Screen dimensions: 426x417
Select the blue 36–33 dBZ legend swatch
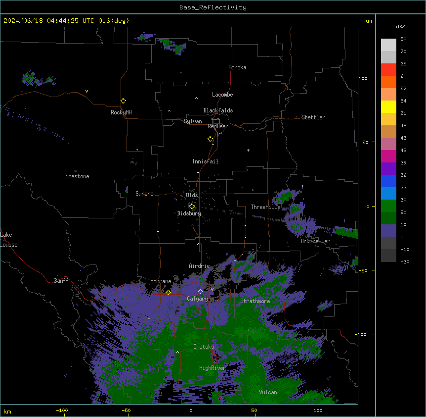pos(388,181)
